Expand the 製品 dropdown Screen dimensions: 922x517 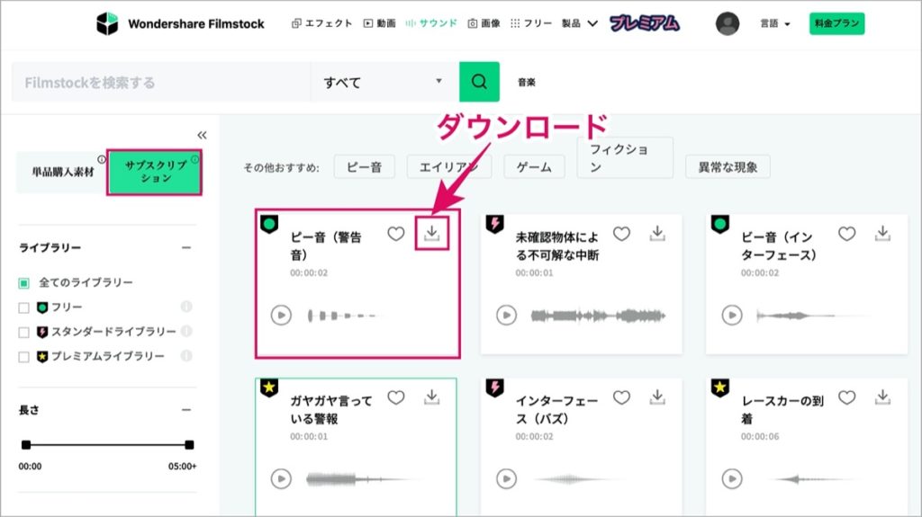(579, 23)
